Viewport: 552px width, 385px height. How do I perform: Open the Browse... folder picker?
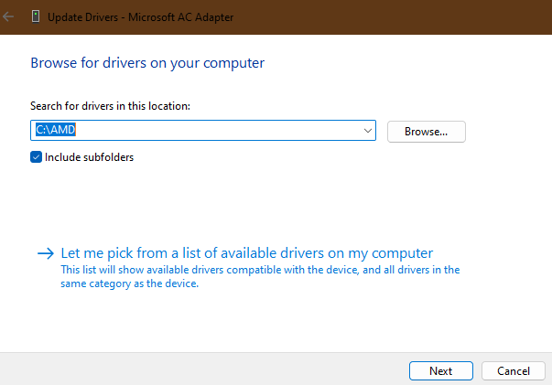click(x=426, y=132)
